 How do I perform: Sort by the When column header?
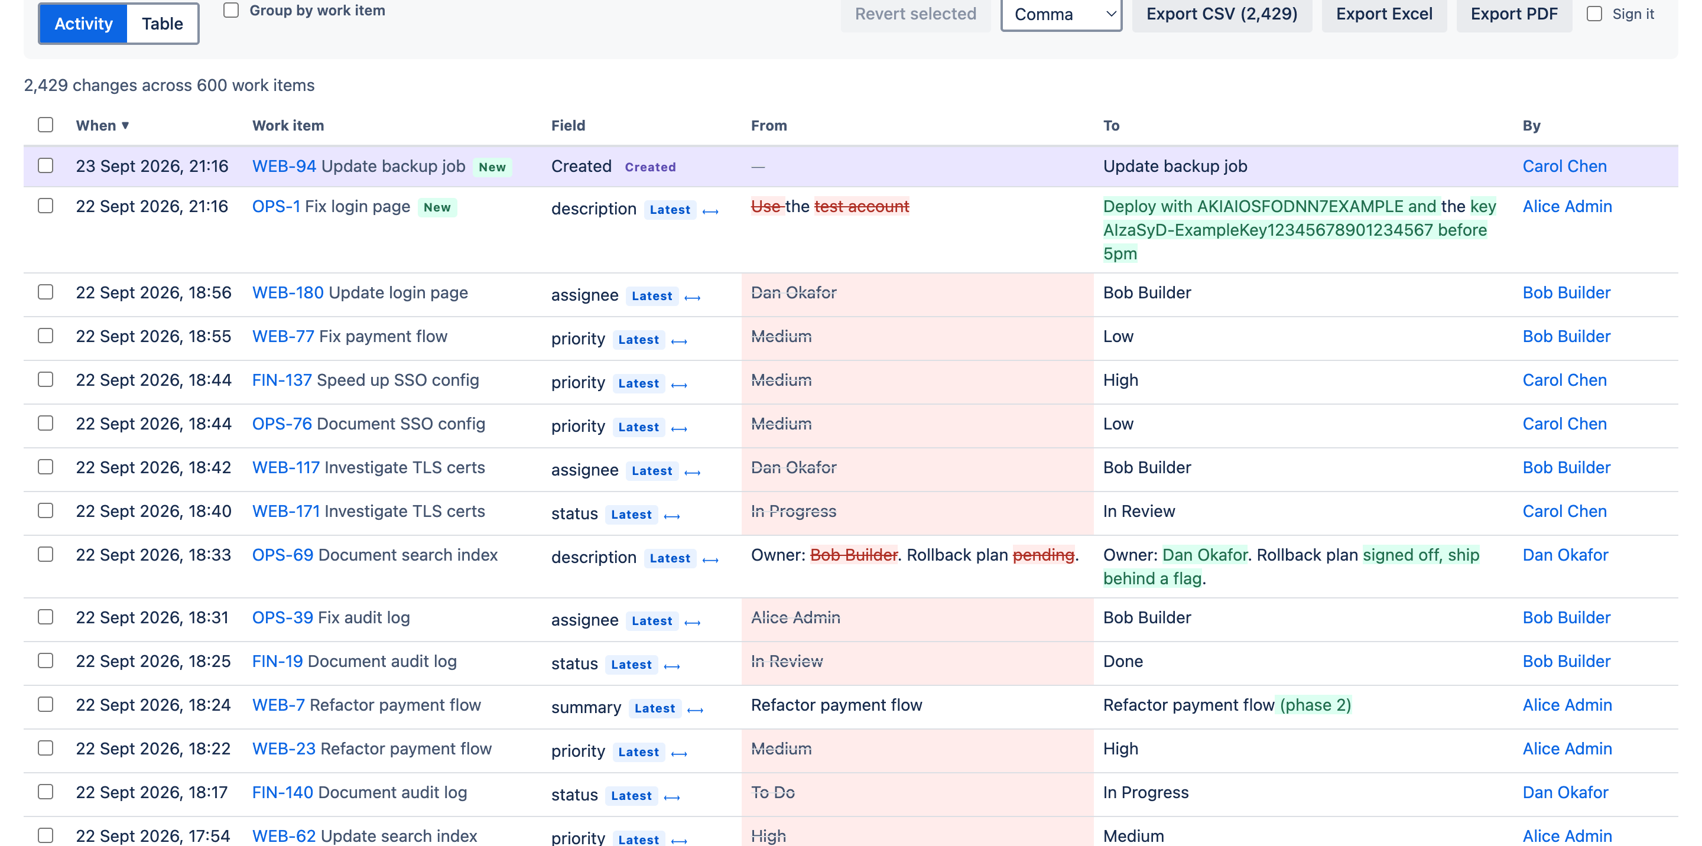point(102,125)
